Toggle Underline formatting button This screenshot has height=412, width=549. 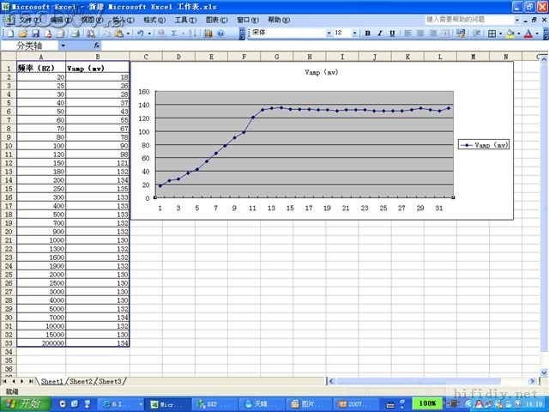(392, 33)
